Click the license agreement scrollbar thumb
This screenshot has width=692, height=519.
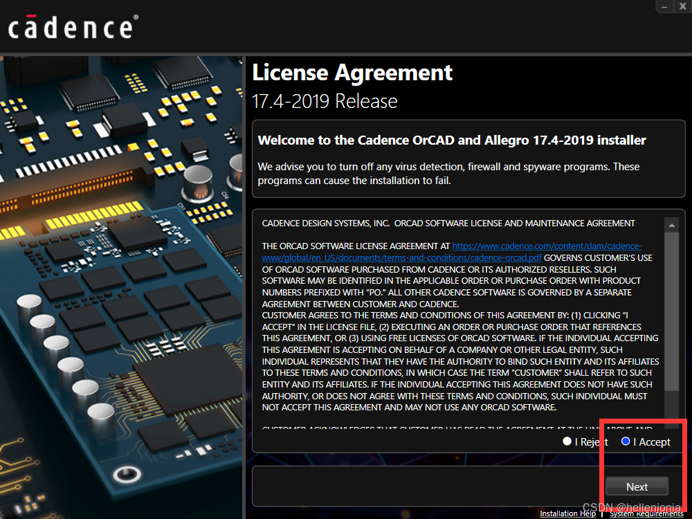pyautogui.click(x=672, y=311)
